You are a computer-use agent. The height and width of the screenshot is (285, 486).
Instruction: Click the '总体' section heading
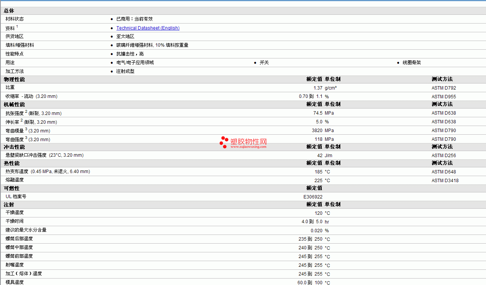pyautogui.click(x=9, y=11)
